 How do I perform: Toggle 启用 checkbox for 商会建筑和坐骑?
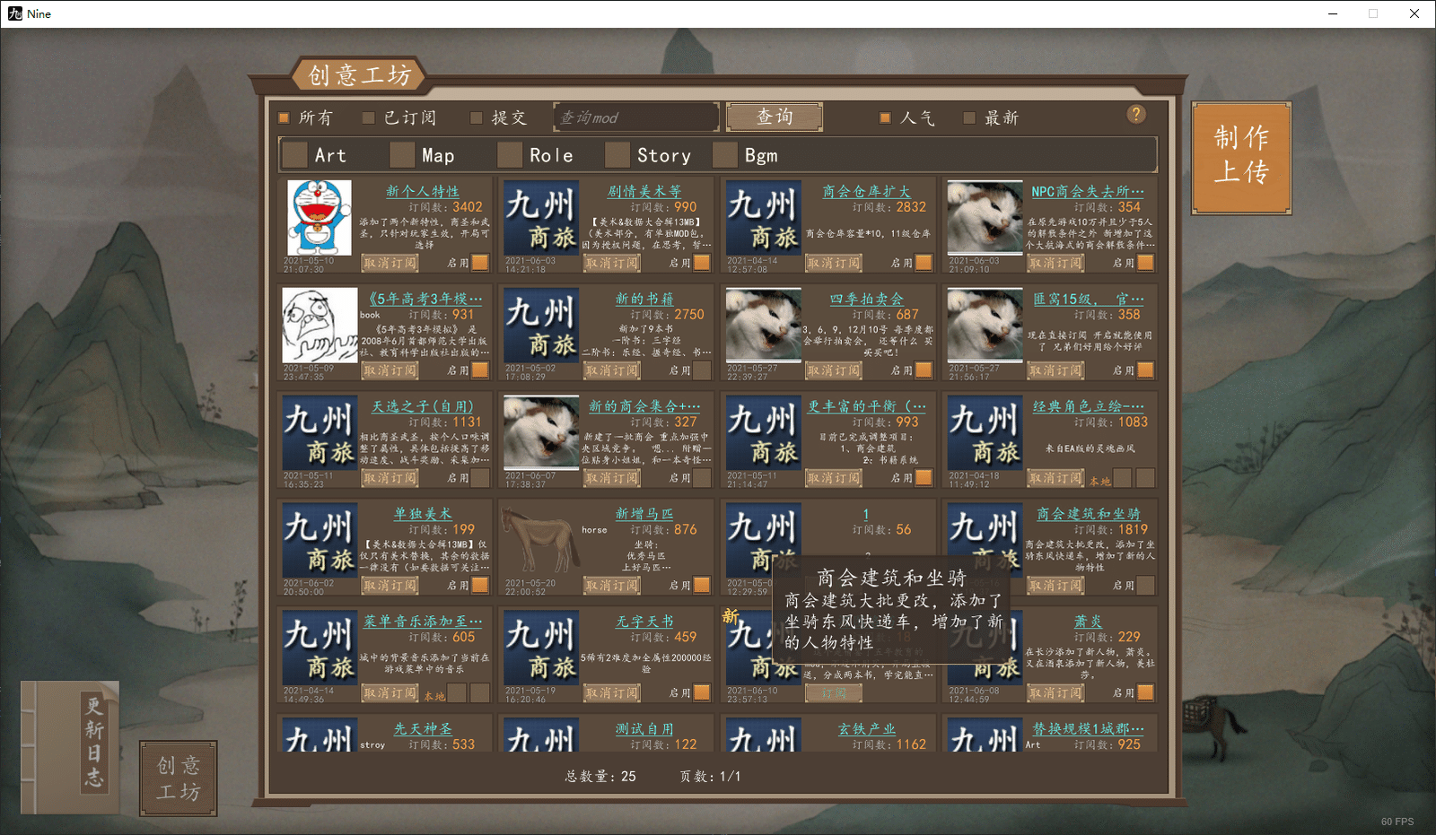(x=1145, y=586)
